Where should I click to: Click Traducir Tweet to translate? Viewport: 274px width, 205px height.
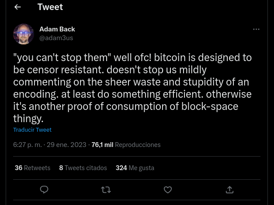tap(32, 130)
